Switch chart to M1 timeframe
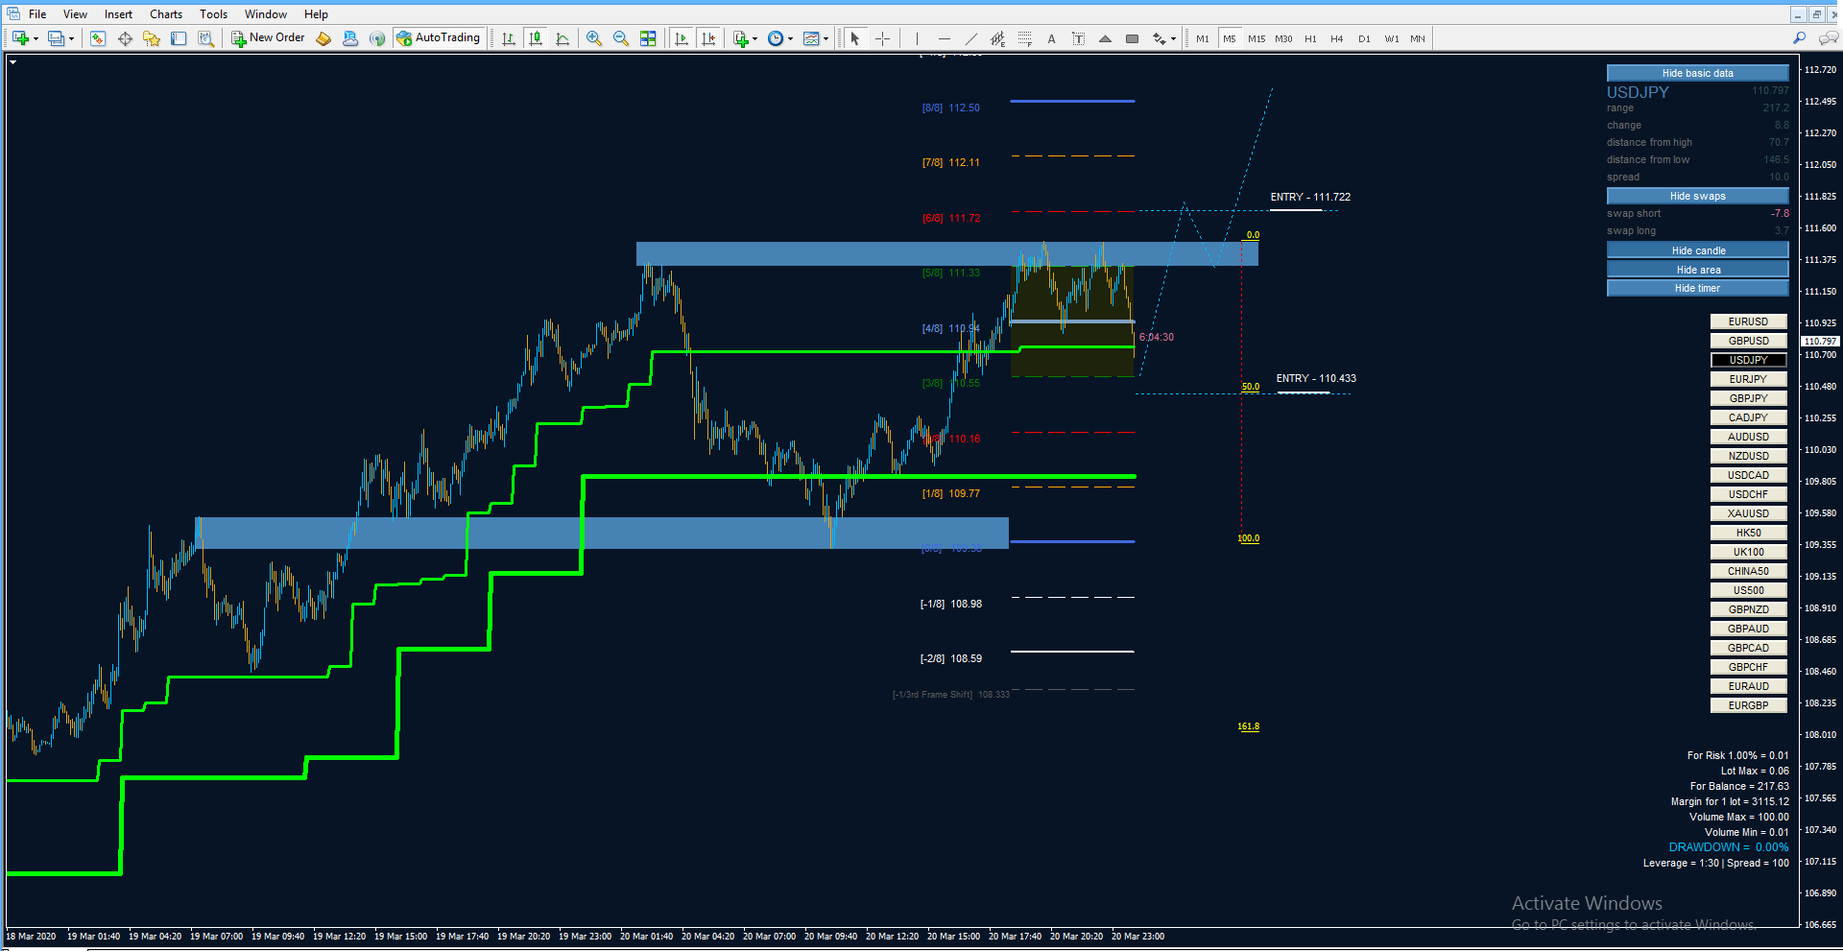 click(x=1203, y=38)
